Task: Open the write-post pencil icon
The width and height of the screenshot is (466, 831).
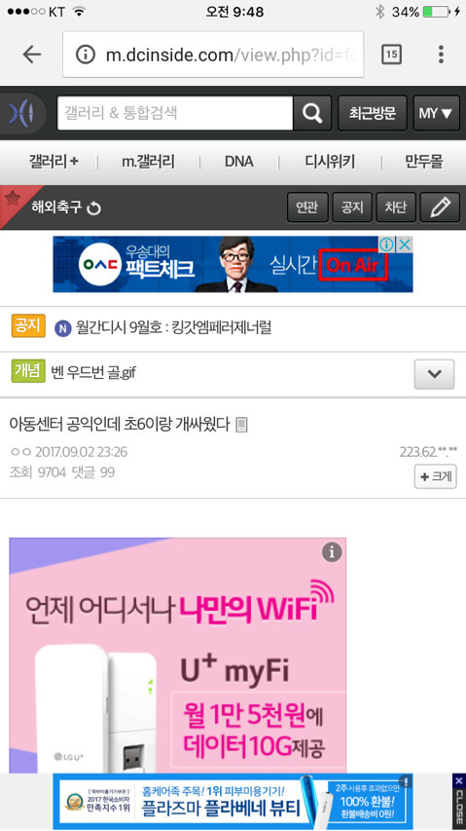Action: coord(440,208)
